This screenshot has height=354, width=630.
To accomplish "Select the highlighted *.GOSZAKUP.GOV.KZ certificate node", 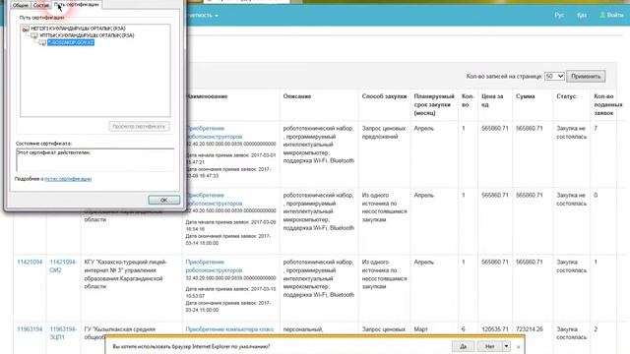I will tap(71, 42).
